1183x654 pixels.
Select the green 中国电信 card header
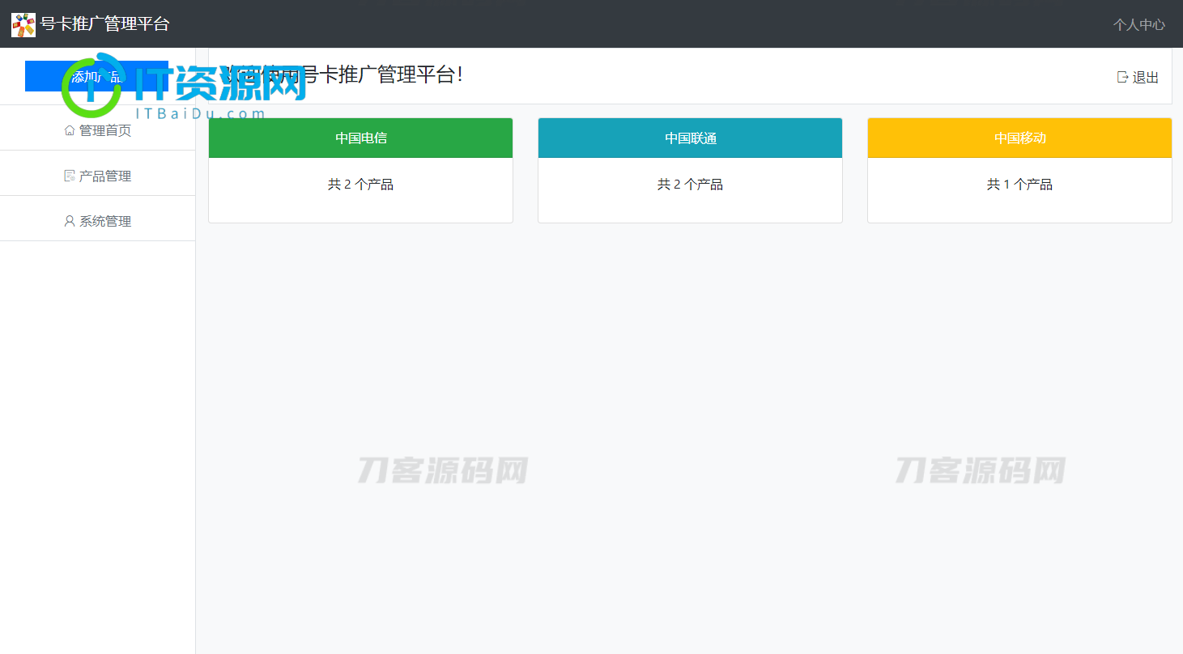pyautogui.click(x=360, y=138)
